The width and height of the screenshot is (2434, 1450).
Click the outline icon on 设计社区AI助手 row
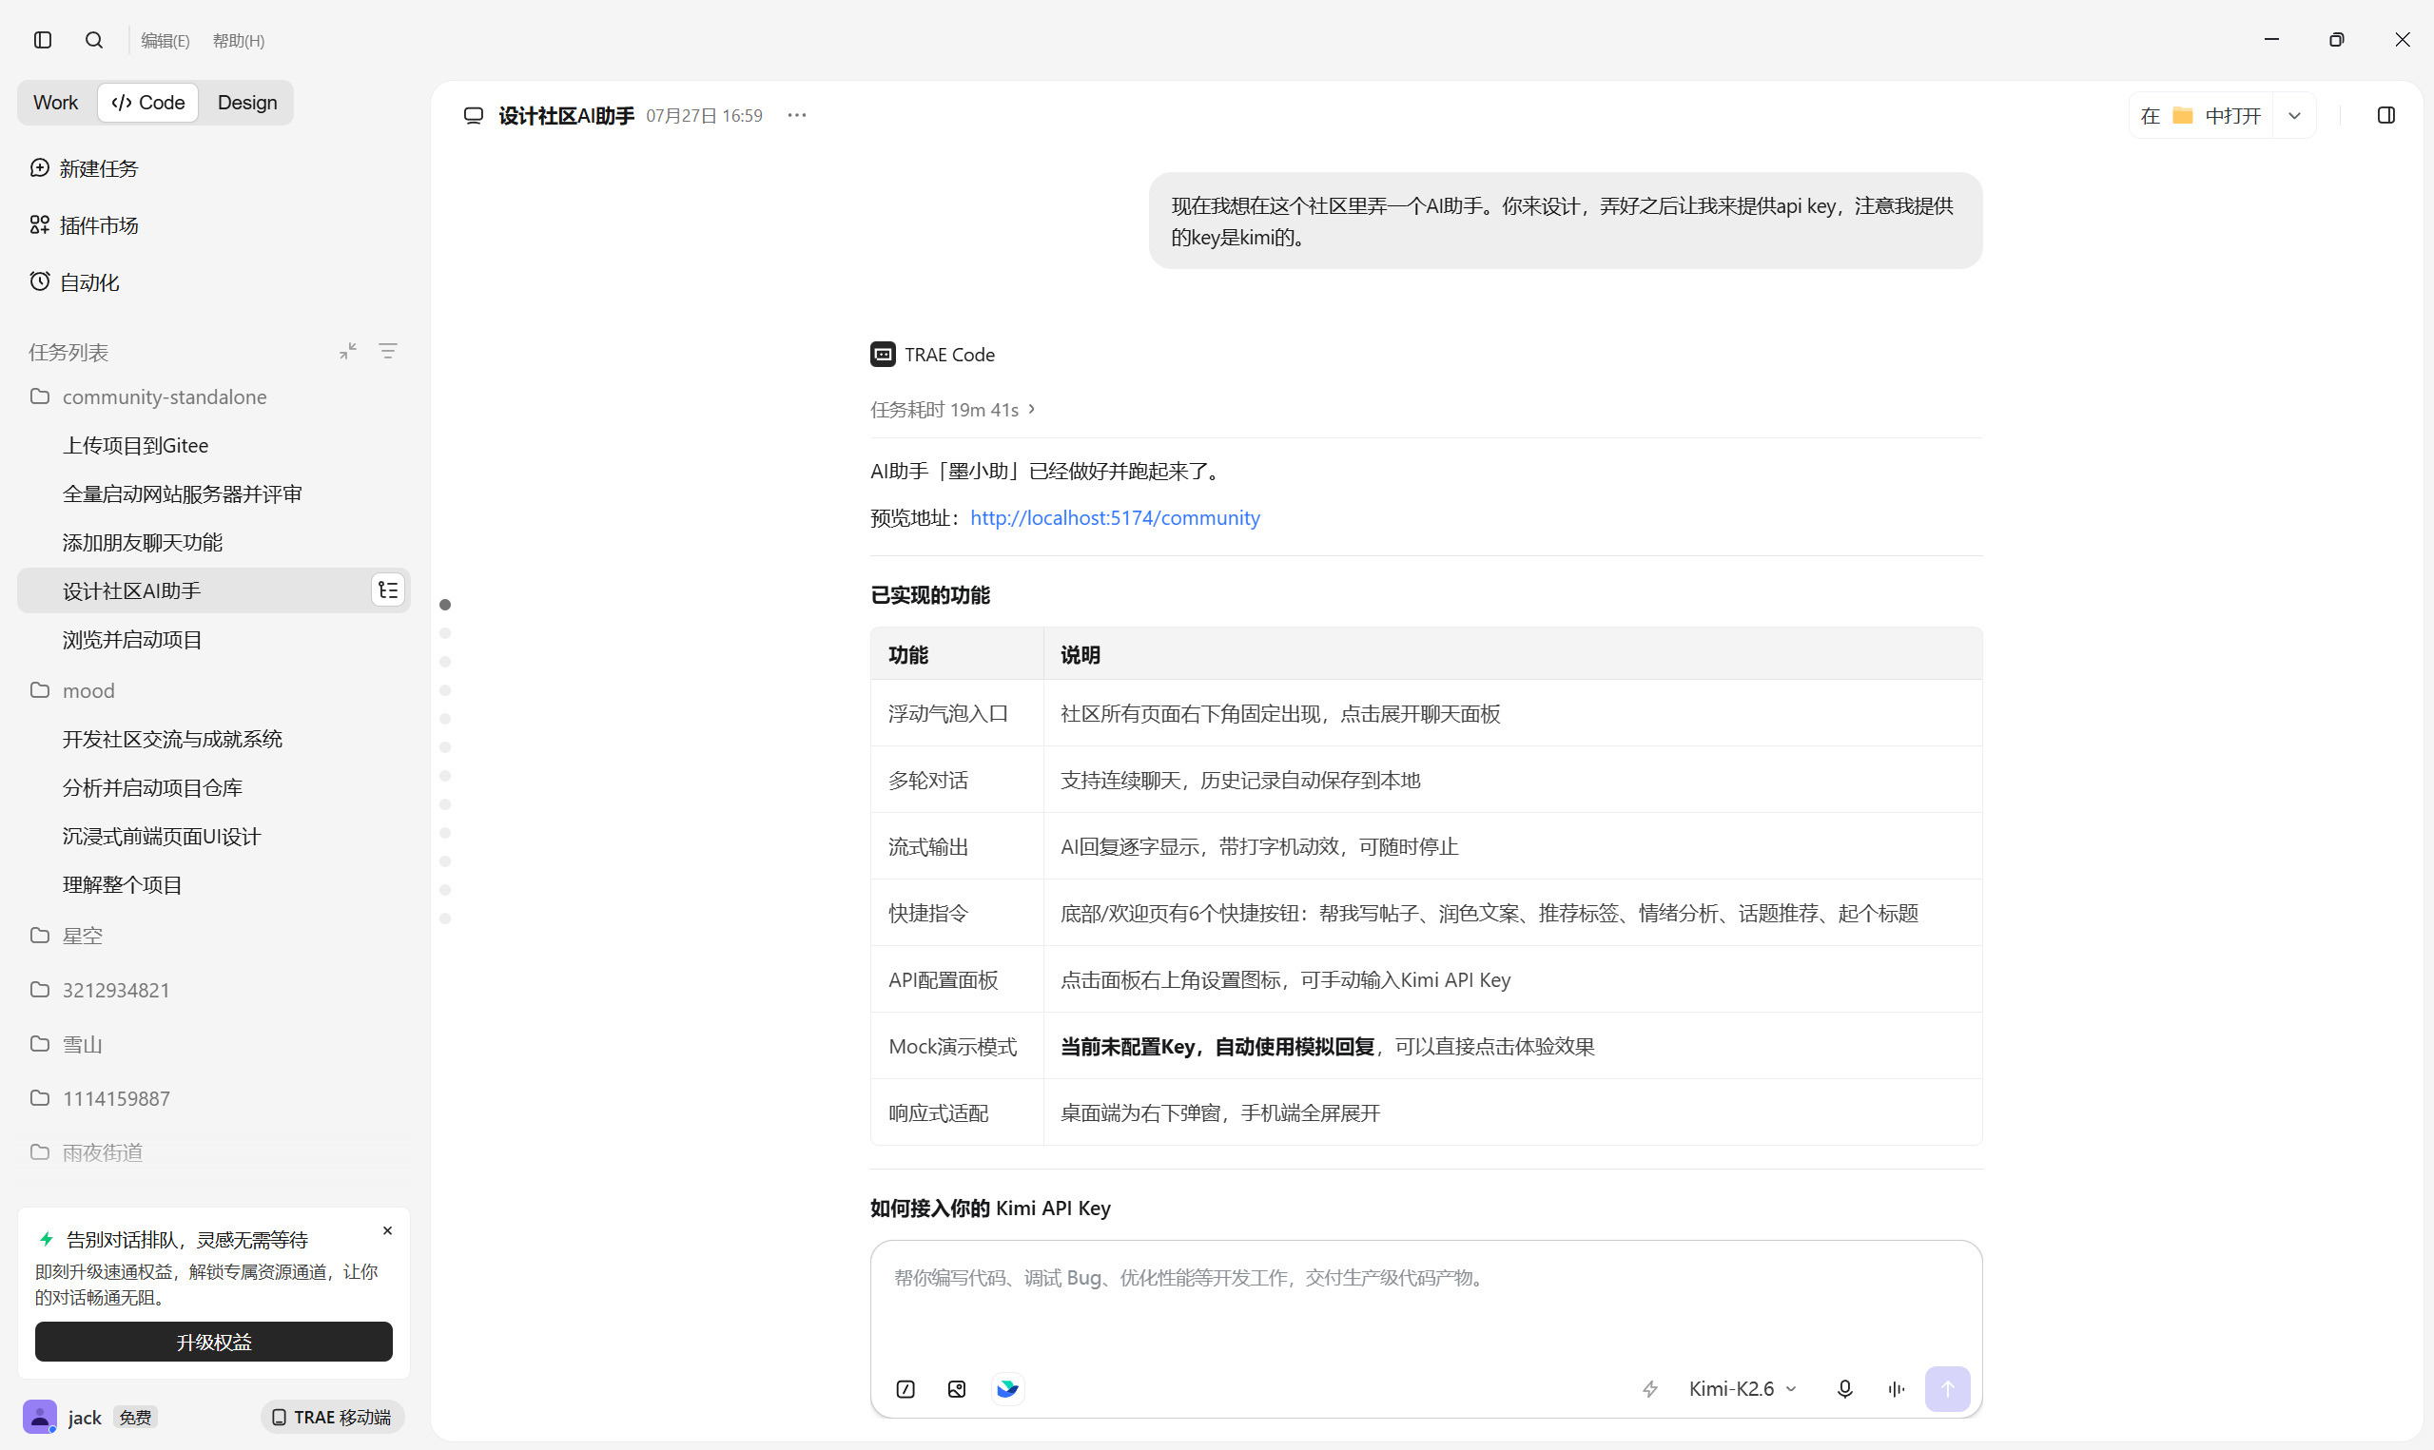point(388,590)
